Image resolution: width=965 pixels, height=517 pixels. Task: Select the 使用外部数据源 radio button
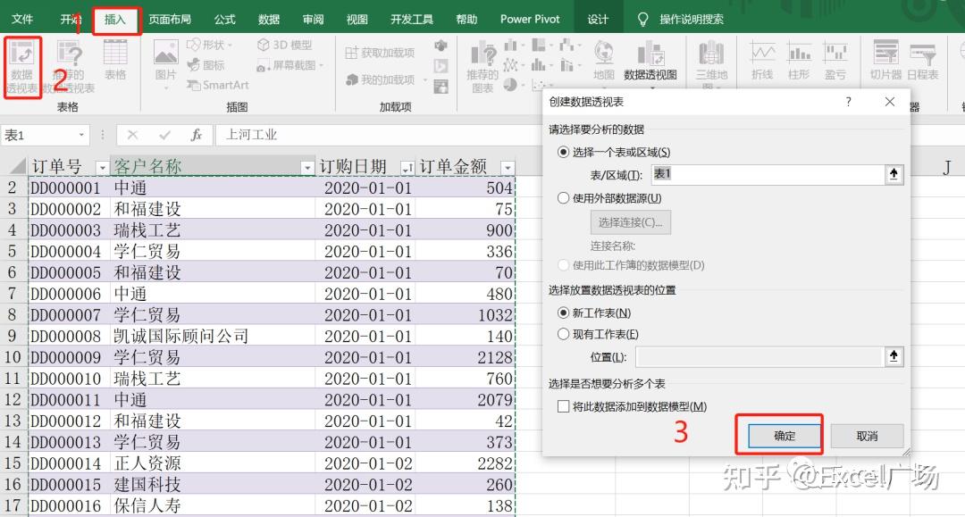(x=565, y=197)
